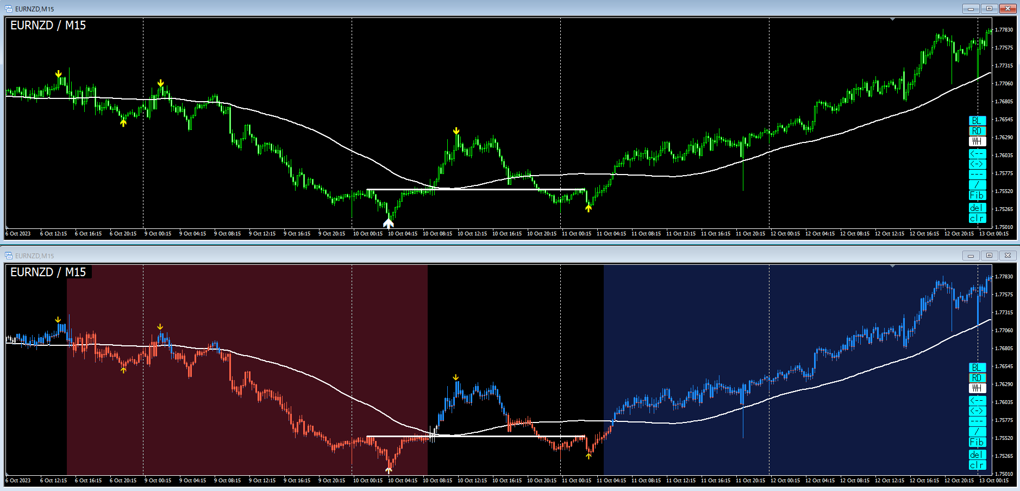The image size is (1020, 491).
Task: Click the 'EURNZD / M15' label in the green-candle chart
Action: [x=48, y=26]
